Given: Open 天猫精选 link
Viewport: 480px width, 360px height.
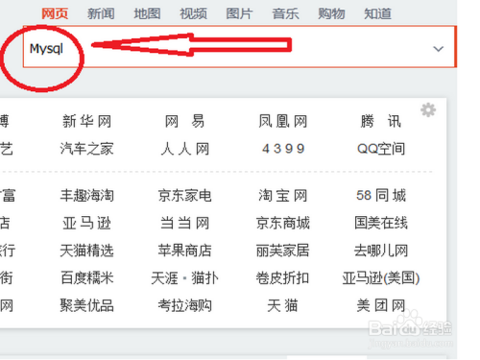Looking at the screenshot, I should click(86, 251).
